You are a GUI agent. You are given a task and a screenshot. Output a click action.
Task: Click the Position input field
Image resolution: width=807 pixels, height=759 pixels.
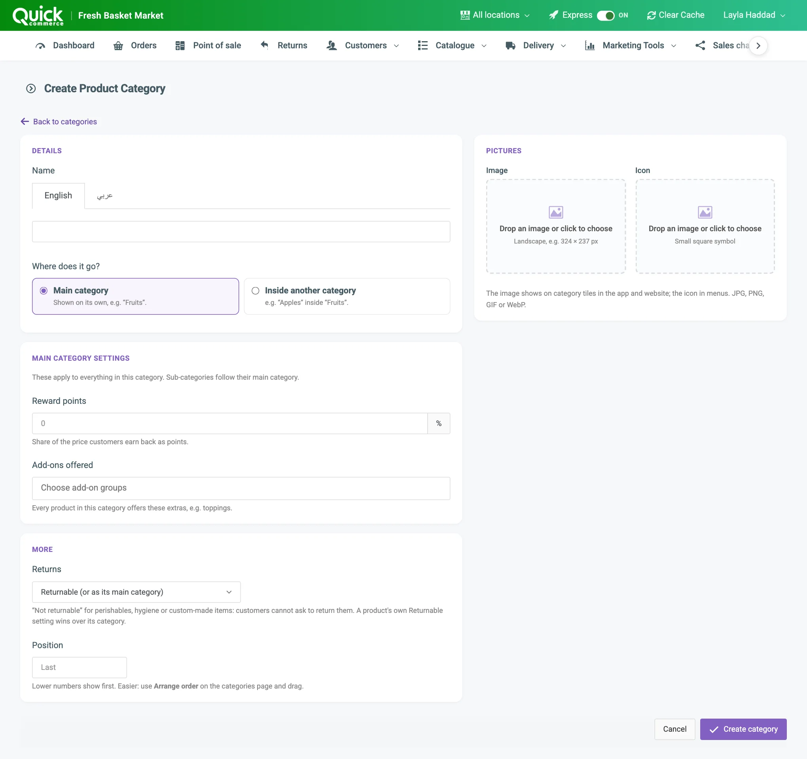79,667
